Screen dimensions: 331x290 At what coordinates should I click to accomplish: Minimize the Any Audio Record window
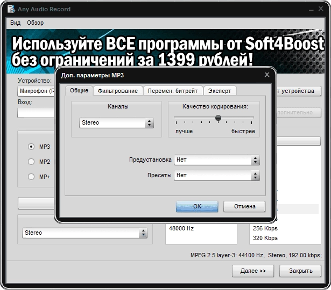(x=311, y=9)
